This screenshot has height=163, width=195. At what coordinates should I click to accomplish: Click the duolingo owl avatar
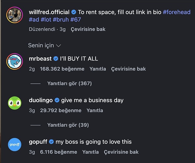[x=14, y=103]
